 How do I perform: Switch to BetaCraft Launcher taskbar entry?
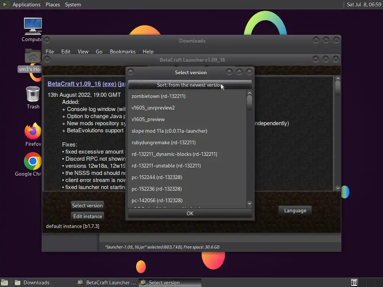pos(107,283)
